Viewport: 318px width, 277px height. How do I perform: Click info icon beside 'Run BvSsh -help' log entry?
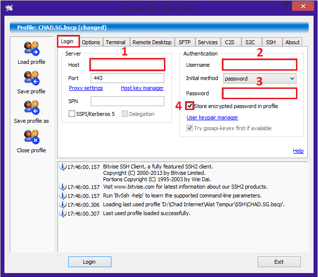pyautogui.click(x=63, y=196)
